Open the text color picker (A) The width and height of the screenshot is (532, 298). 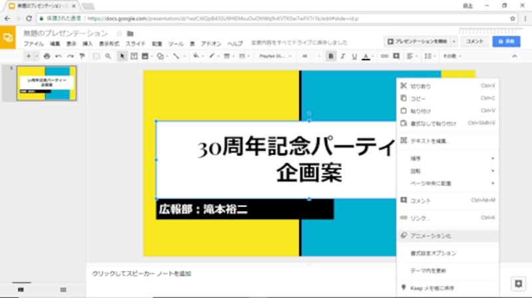(366, 56)
